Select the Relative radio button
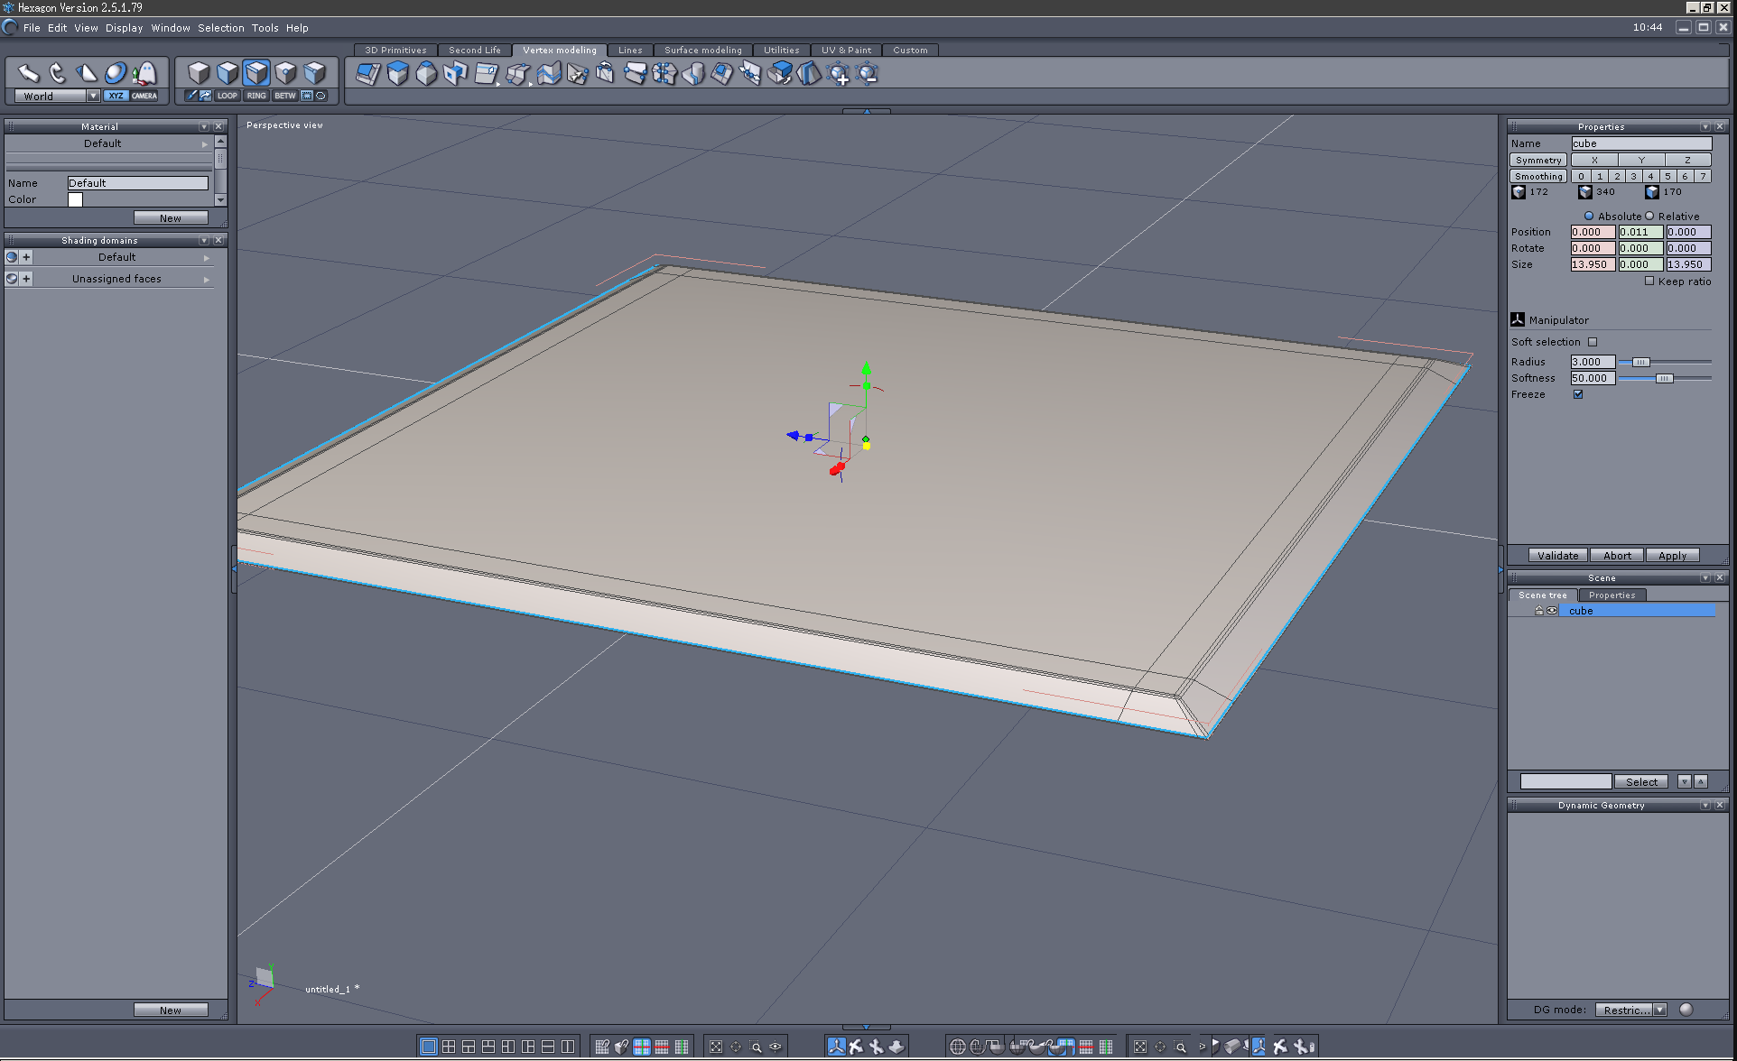This screenshot has height=1061, width=1737. 1649,217
